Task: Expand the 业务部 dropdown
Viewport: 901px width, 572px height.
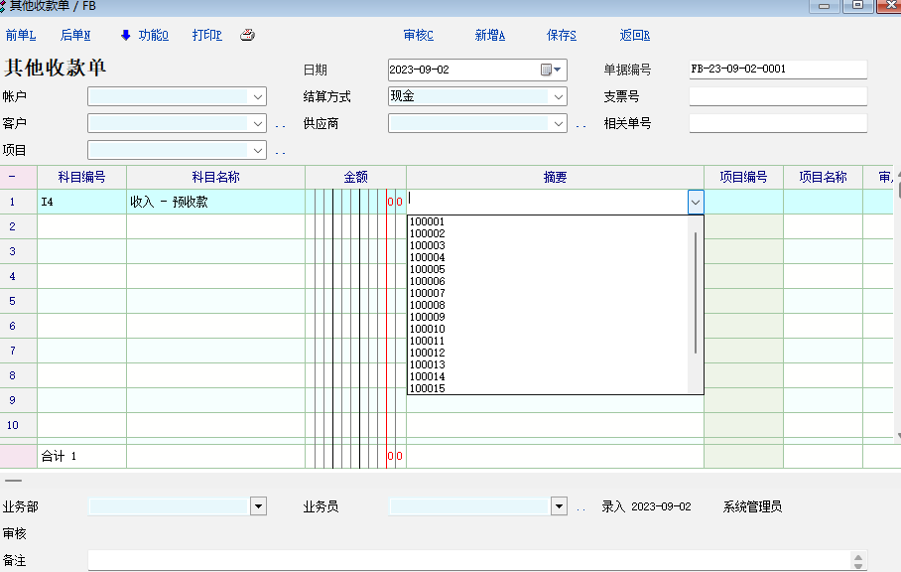Action: pos(258,506)
